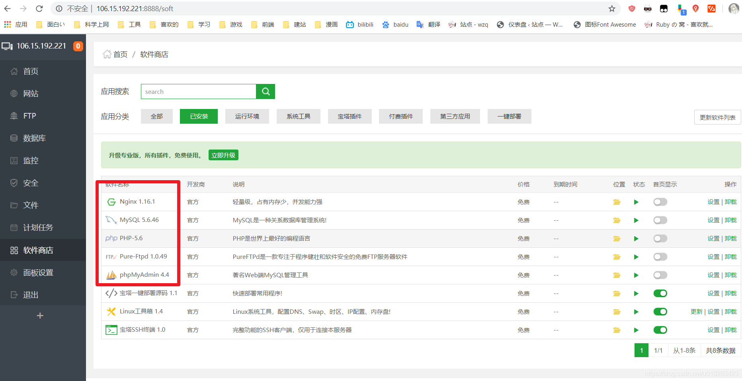The image size is (742, 381).
Task: Click inside the application search field
Action: coord(198,91)
